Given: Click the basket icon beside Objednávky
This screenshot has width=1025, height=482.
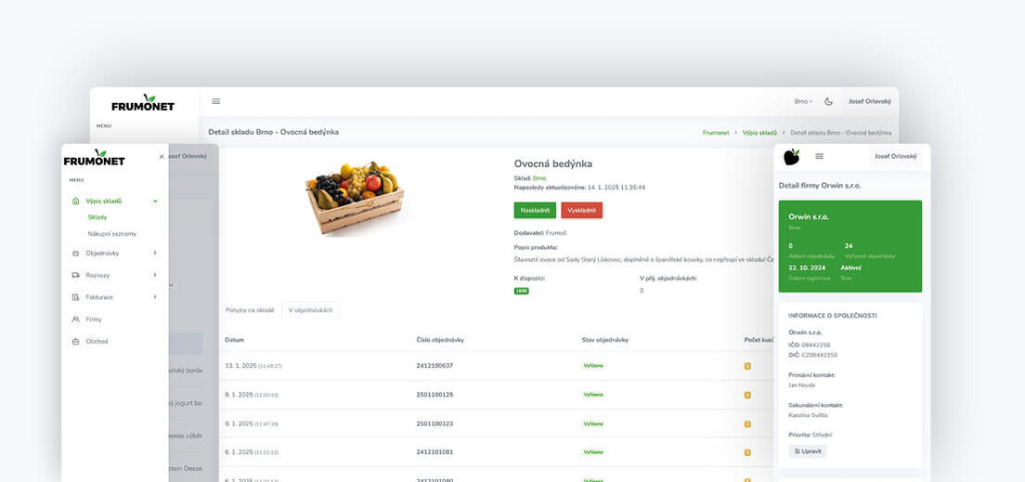Looking at the screenshot, I should [x=75, y=253].
